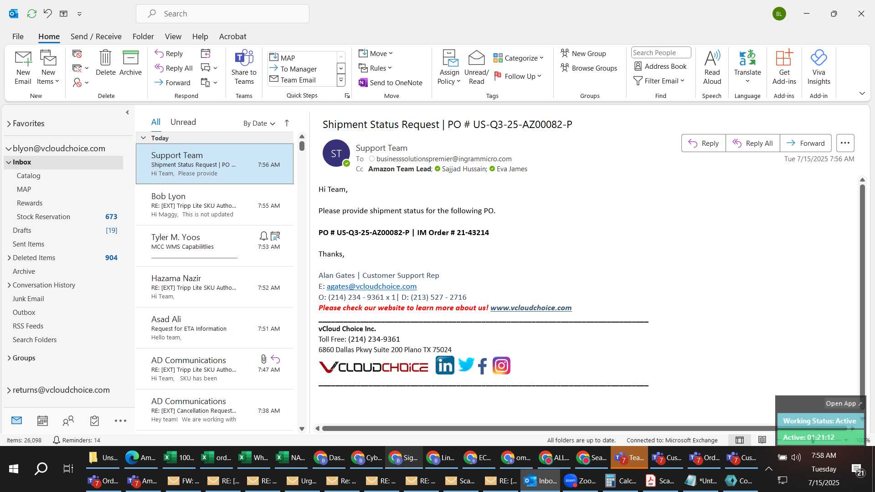Click ribbon Reply All button

click(174, 68)
